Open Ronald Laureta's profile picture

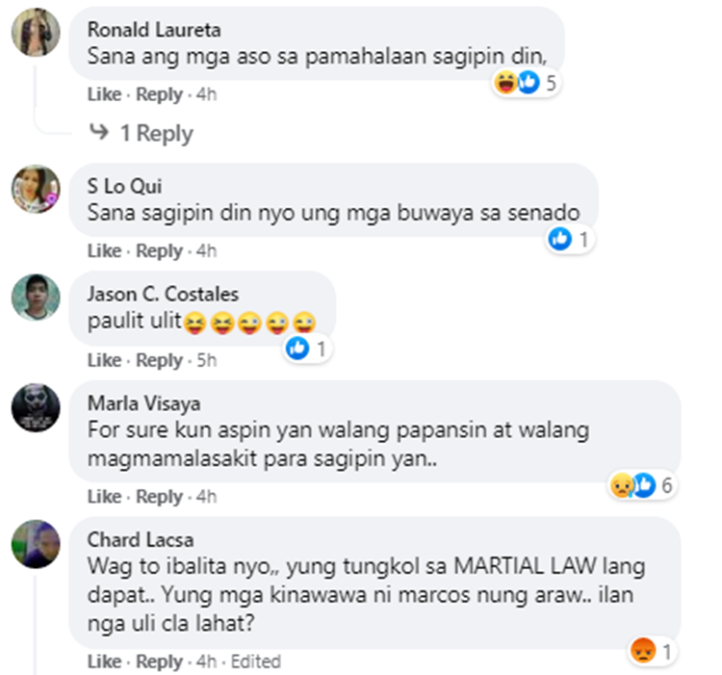(36, 32)
